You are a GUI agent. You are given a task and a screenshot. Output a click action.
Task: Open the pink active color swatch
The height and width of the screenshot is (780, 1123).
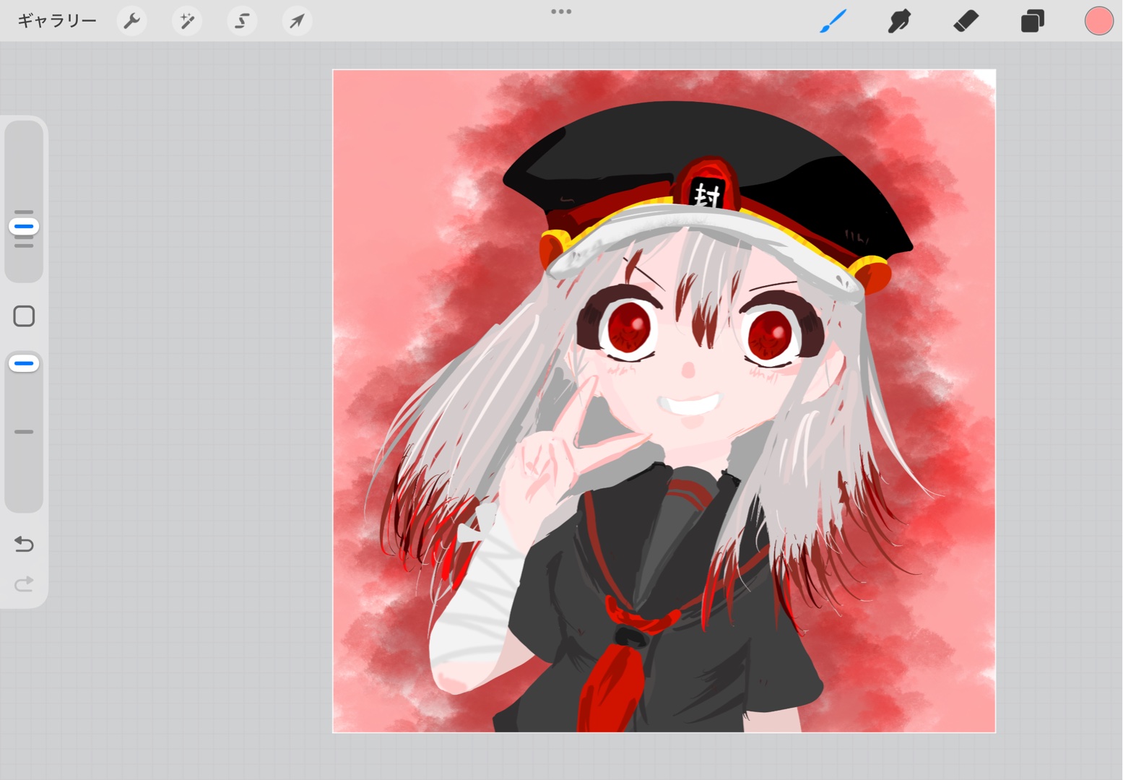coord(1098,21)
